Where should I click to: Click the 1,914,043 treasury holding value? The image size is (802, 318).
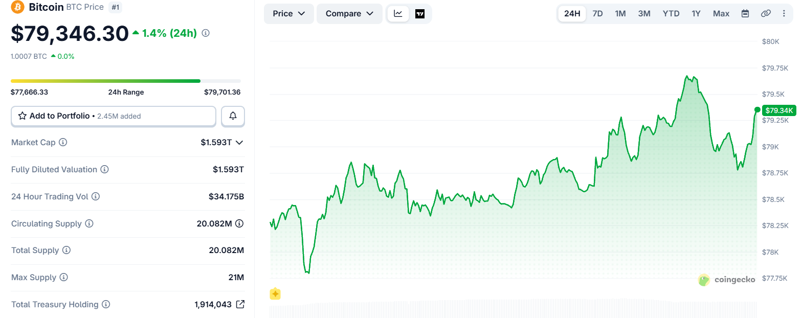point(213,305)
